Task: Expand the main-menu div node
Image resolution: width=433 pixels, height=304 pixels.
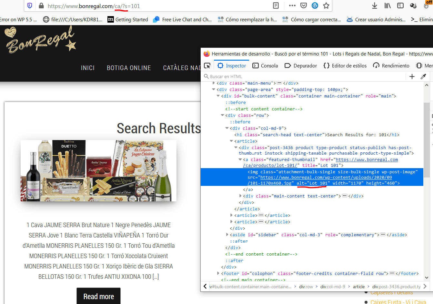Action: point(214,83)
